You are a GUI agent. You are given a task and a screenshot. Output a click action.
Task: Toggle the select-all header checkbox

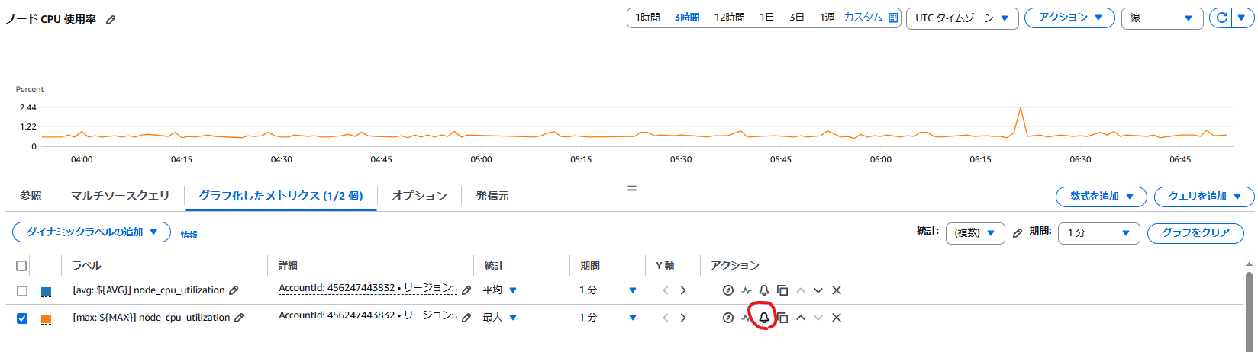point(21,266)
